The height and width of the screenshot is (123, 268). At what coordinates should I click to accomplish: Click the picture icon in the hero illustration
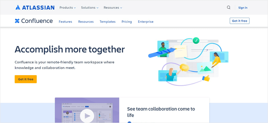pos(205,68)
